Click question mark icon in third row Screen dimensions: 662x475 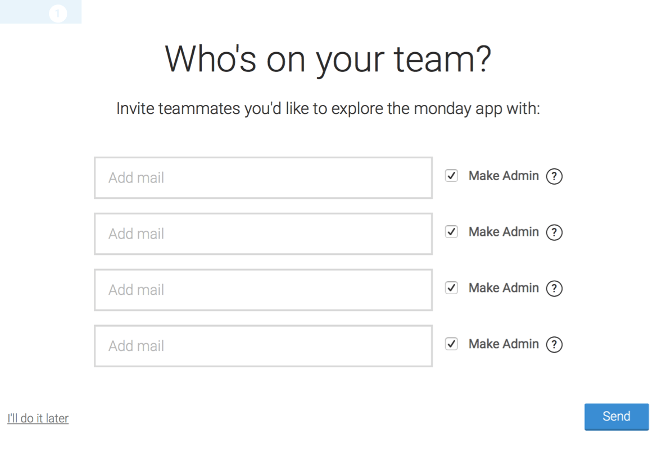coord(554,289)
